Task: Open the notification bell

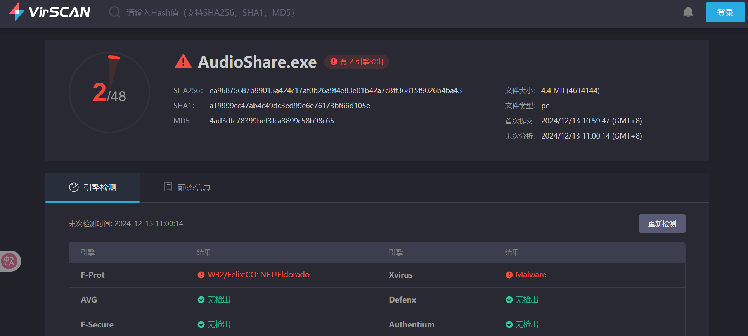Action: [688, 12]
